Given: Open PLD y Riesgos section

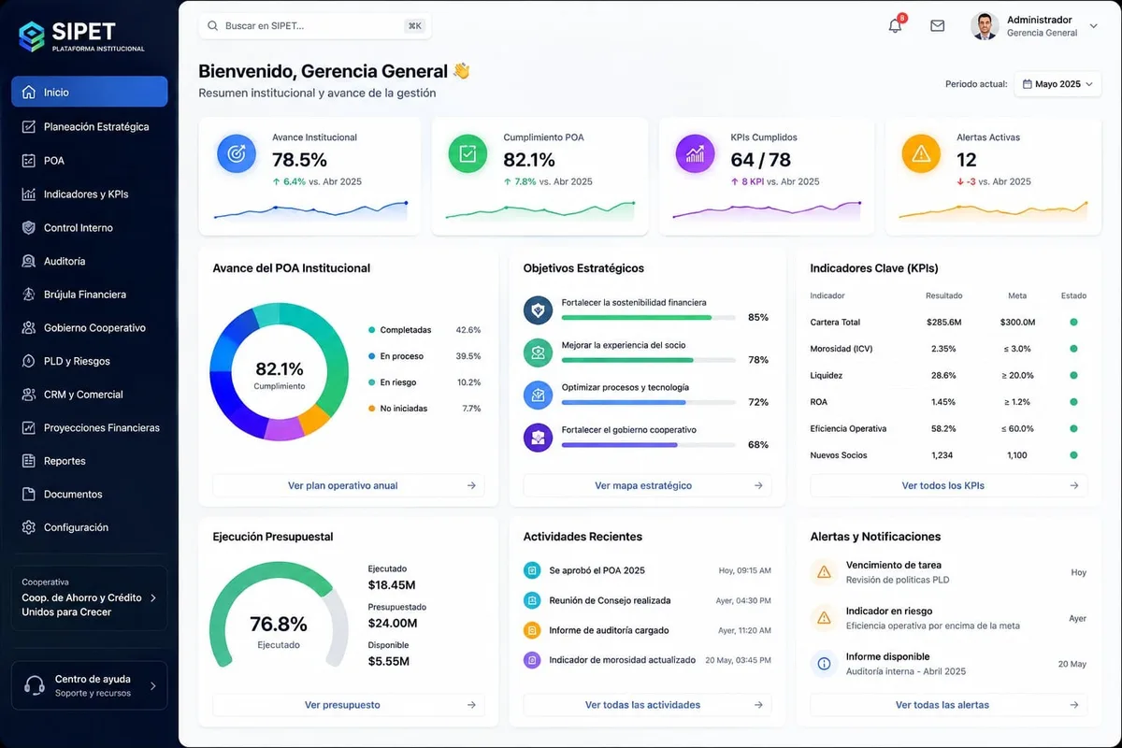Looking at the screenshot, I should click(x=90, y=361).
